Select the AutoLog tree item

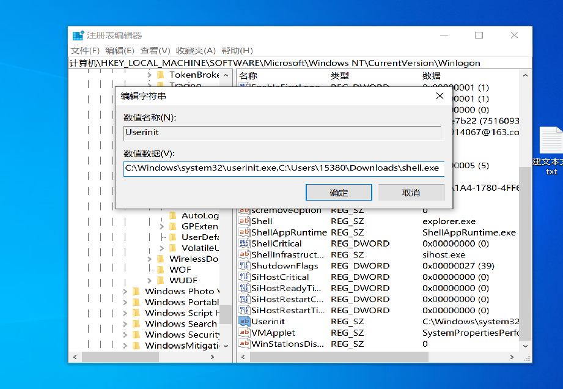pyautogui.click(x=200, y=215)
